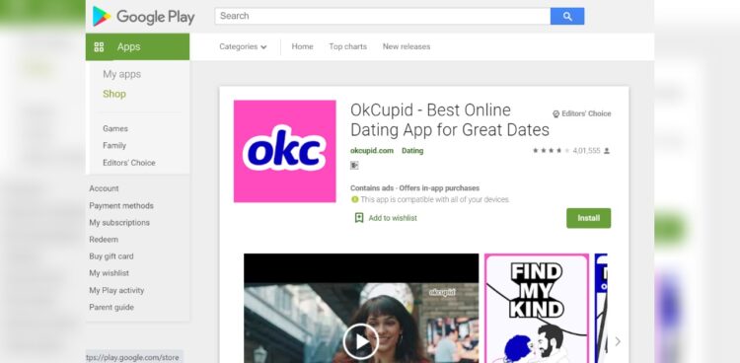Click the Redeem link
740x363 pixels.
[104, 240]
